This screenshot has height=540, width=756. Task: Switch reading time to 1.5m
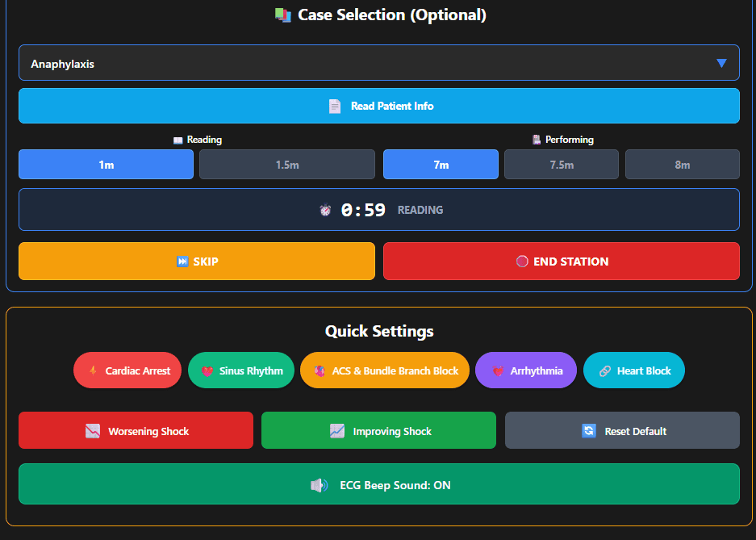[x=286, y=164]
